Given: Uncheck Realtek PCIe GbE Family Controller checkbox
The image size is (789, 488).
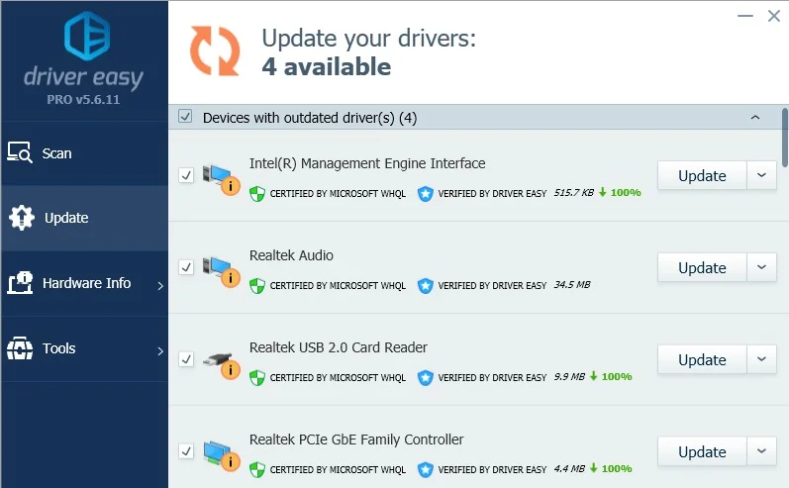Looking at the screenshot, I should pos(186,451).
